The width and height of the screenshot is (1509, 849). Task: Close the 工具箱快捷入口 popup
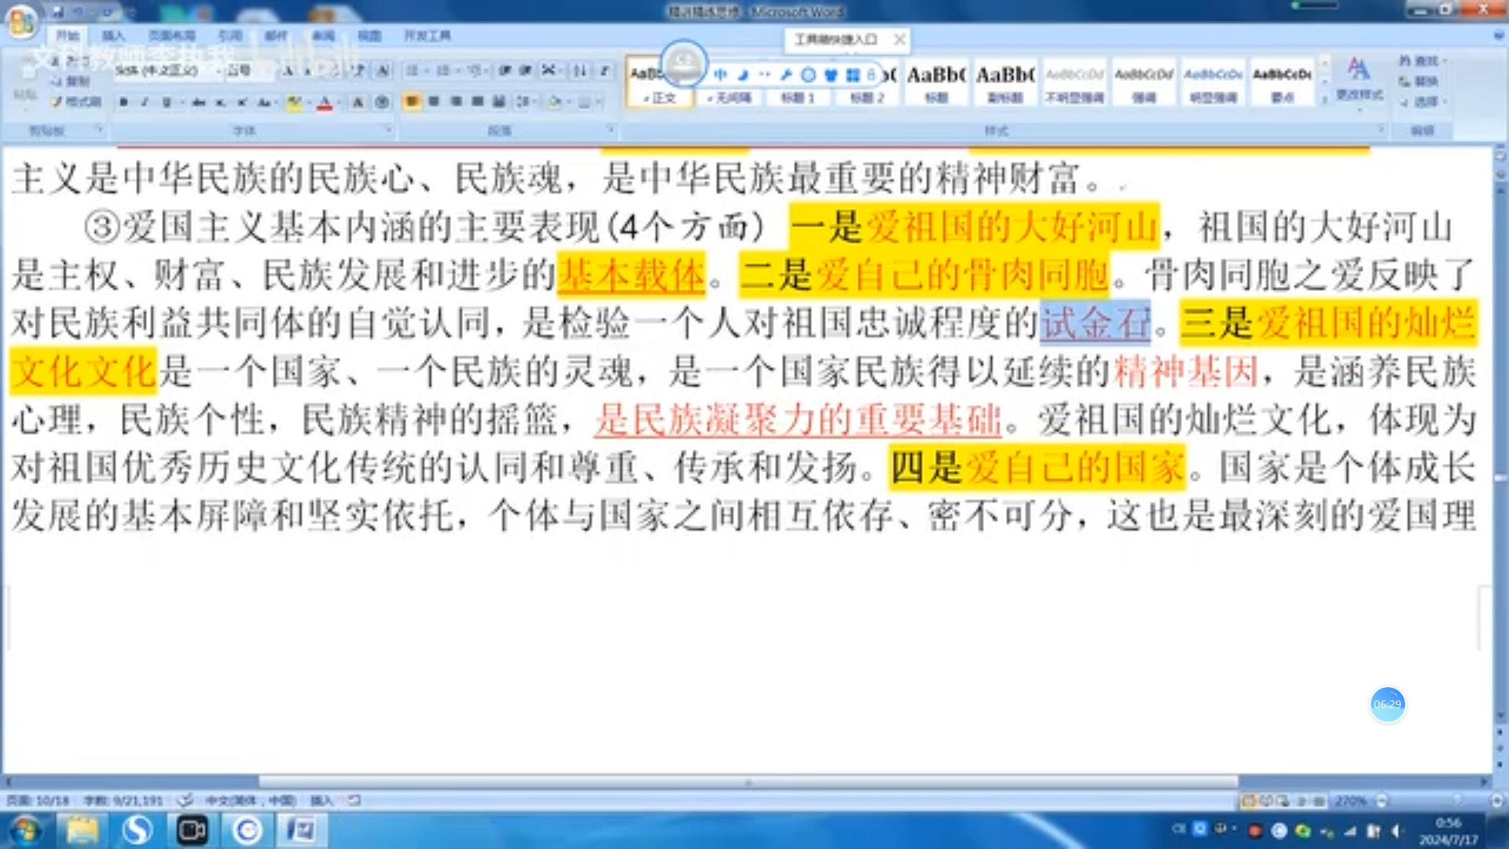[x=900, y=39]
